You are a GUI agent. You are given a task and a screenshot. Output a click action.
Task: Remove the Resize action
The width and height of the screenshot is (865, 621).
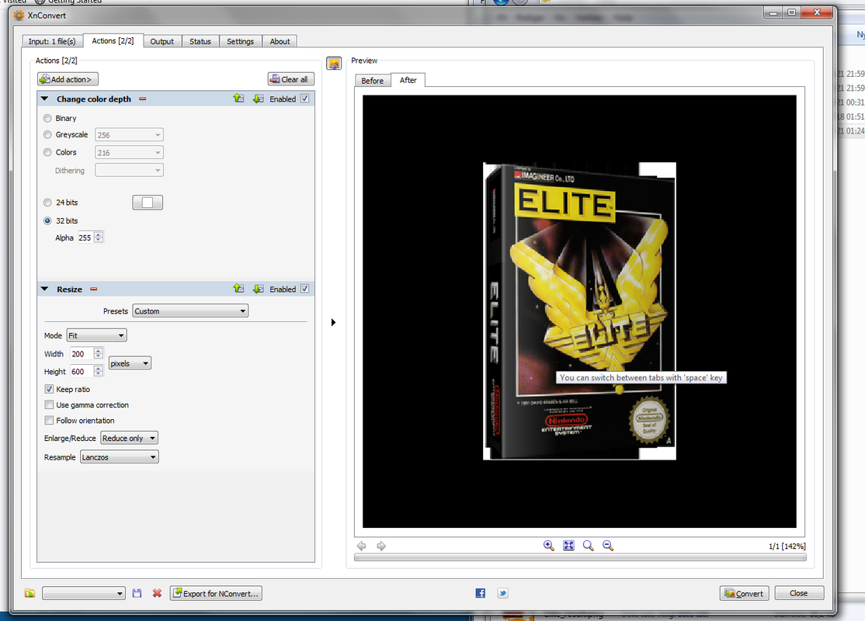(x=94, y=289)
